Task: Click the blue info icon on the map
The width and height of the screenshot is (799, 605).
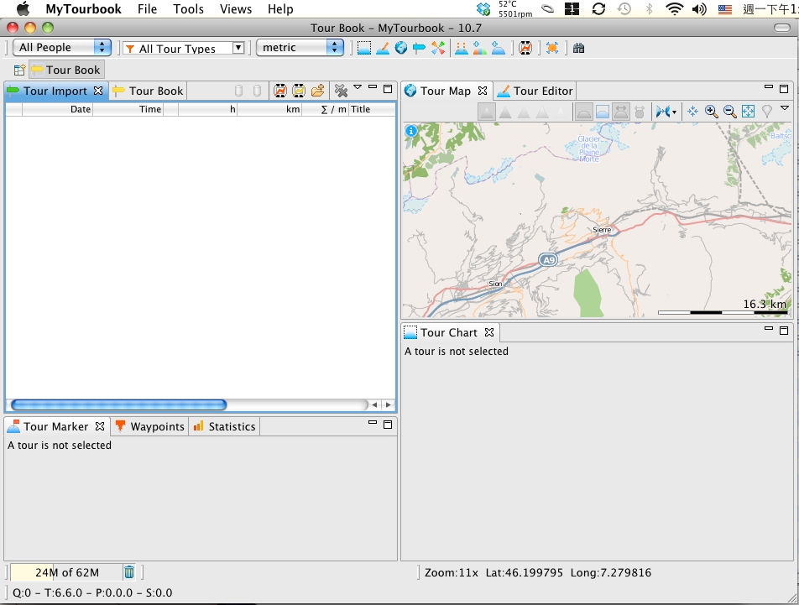Action: click(x=411, y=132)
